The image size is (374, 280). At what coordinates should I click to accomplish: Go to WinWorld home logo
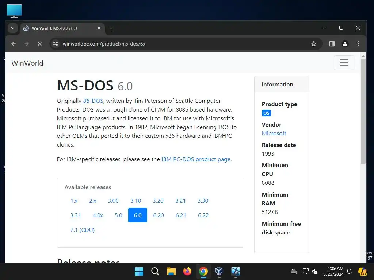[27, 63]
